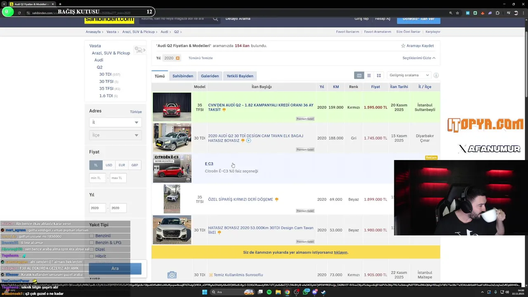Sort by the Fiyat column header

[375, 87]
